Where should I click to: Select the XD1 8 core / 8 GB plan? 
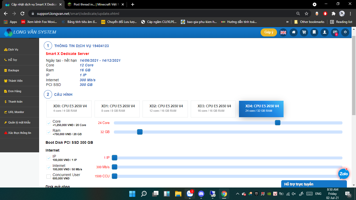pyautogui.click(x=117, y=109)
